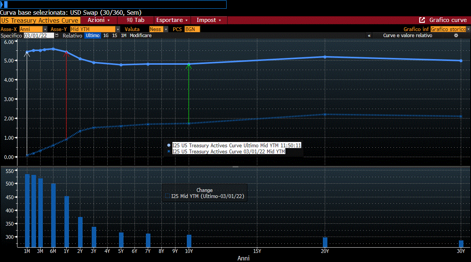Open the calendar picker next to Specifico date
The height and width of the screenshot is (262, 471).
pos(57,35)
